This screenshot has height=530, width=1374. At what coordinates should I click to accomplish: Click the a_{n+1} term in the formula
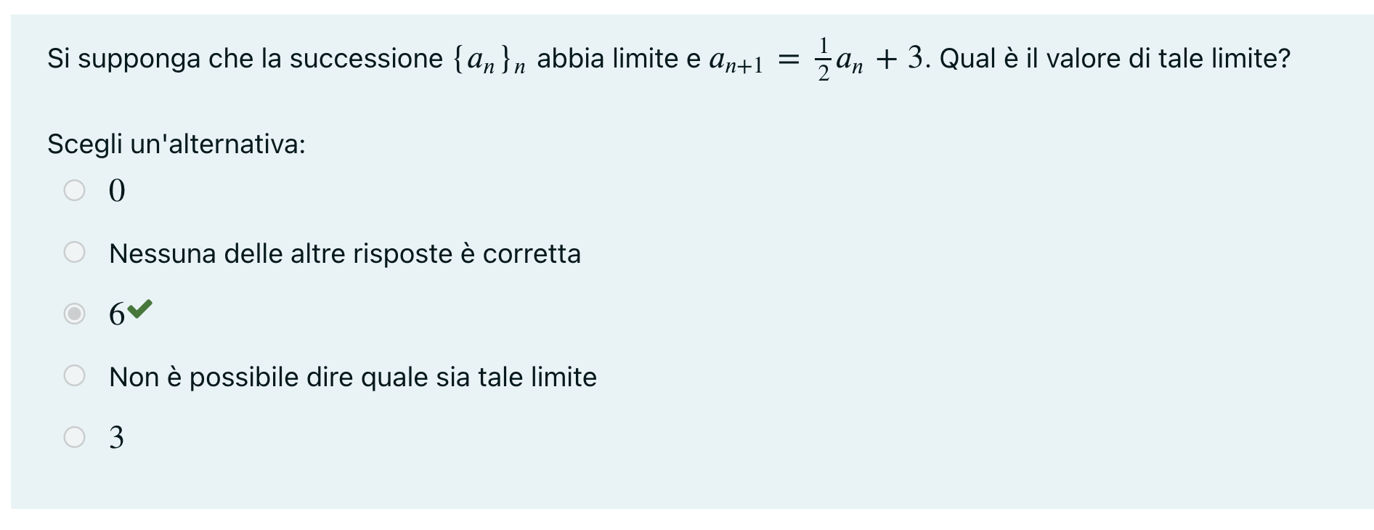(736, 61)
